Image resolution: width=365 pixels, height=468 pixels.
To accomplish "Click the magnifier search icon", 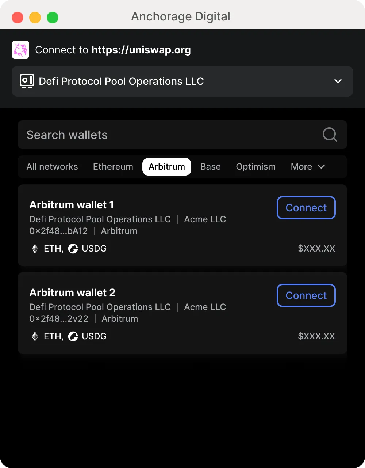I will tap(330, 135).
